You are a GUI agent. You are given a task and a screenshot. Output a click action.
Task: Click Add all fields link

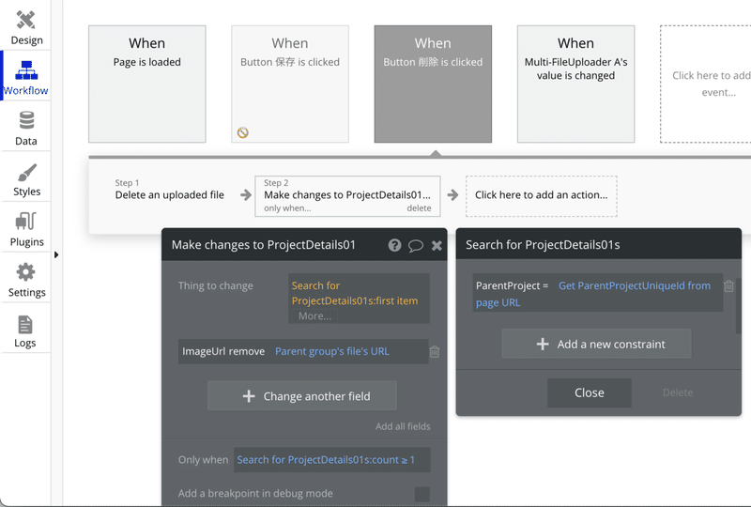tap(403, 426)
